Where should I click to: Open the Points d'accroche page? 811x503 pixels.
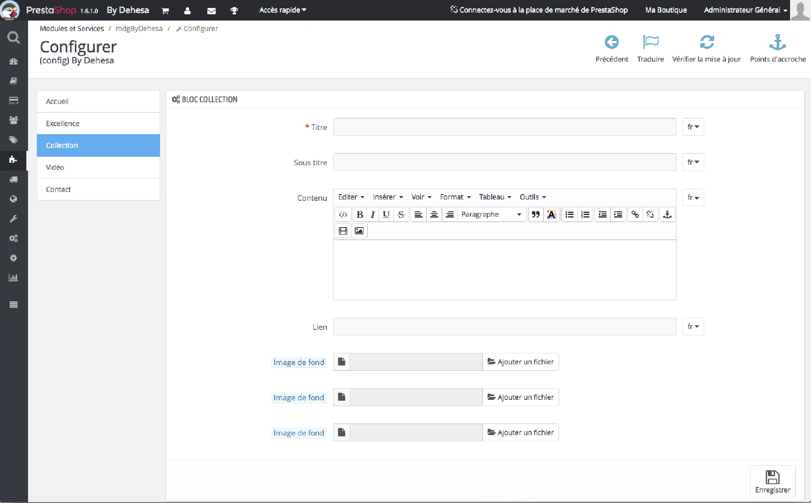[777, 49]
